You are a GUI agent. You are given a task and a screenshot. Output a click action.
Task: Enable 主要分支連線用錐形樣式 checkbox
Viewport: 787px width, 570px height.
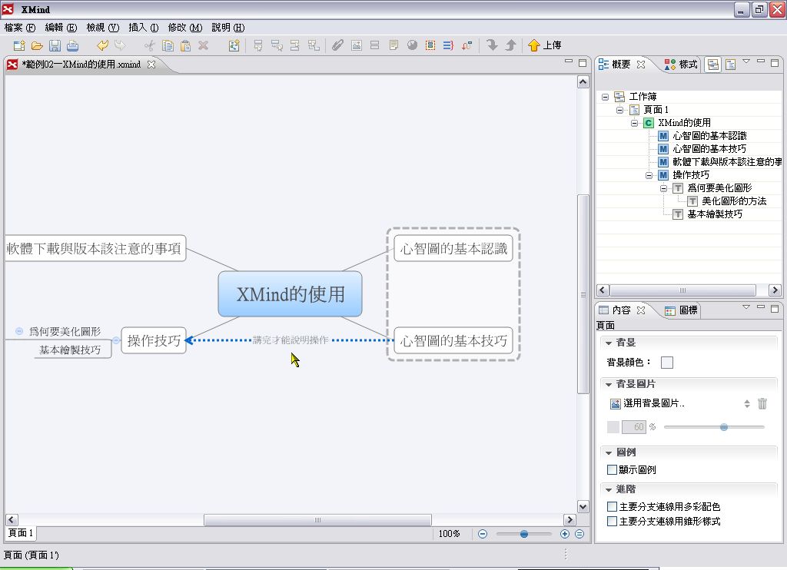click(612, 522)
